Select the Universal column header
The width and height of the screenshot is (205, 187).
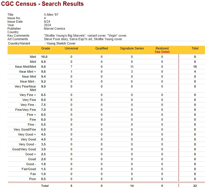click(x=71, y=48)
